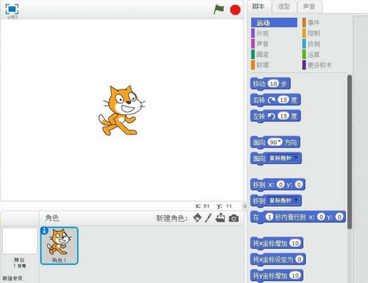Screen dimensions: 368x283
Task: Open sprite info via blue i icon
Action: point(44,231)
